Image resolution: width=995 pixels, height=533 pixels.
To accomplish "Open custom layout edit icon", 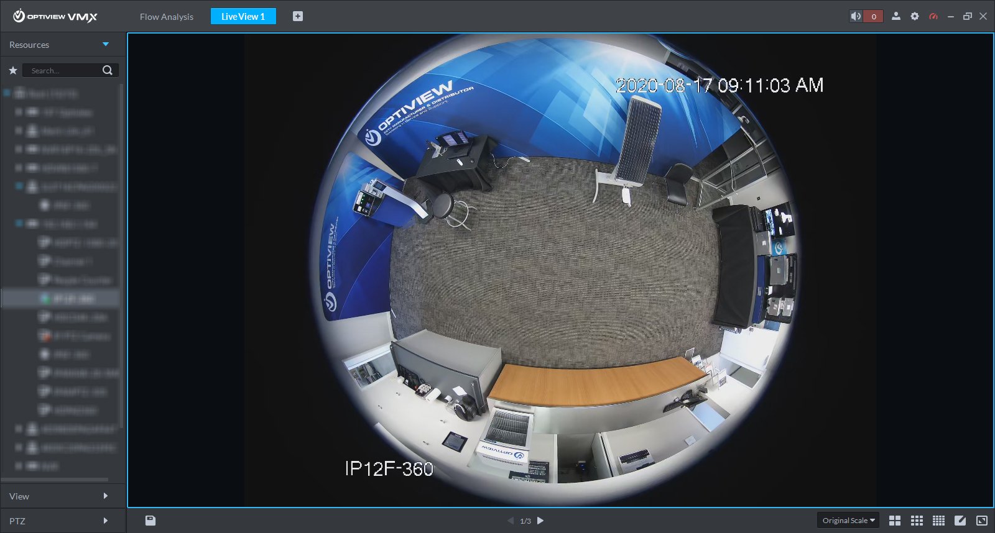I will (x=960, y=521).
